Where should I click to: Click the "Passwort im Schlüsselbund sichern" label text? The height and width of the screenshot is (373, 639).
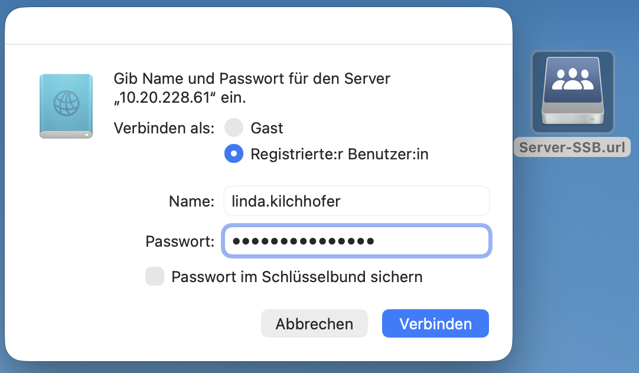pyautogui.click(x=296, y=276)
